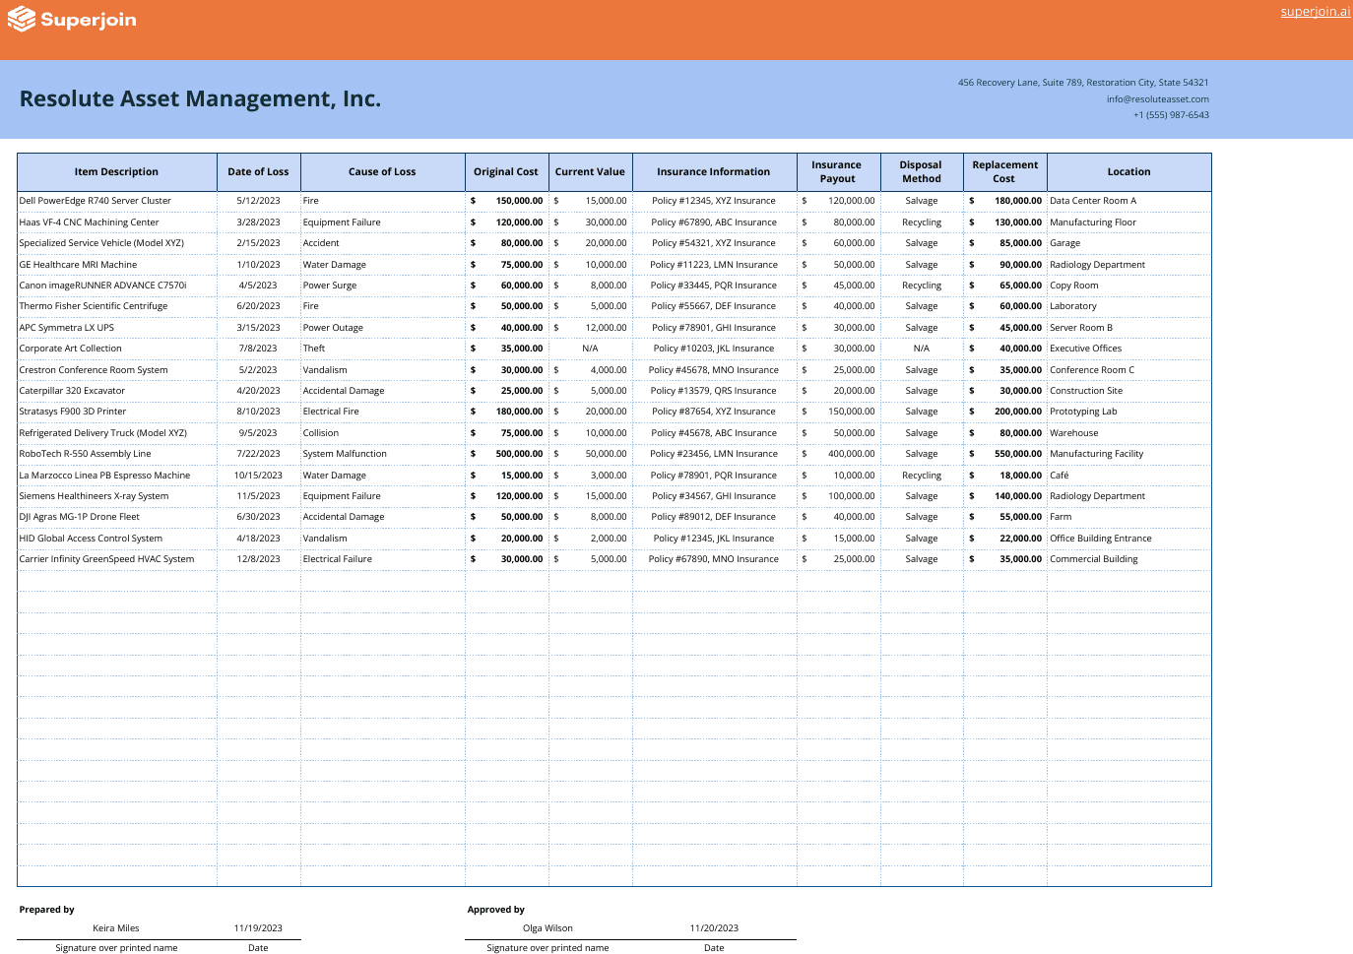The image size is (1353, 954).
Task: Click the Olga Wilson approved by name field
Action: [548, 928]
